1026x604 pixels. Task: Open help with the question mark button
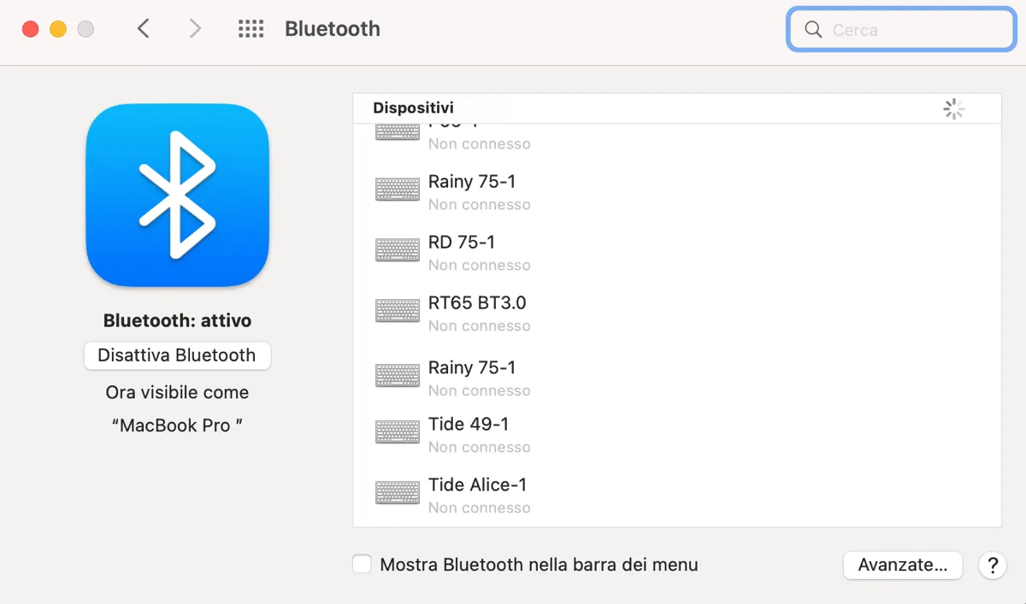[x=993, y=565]
